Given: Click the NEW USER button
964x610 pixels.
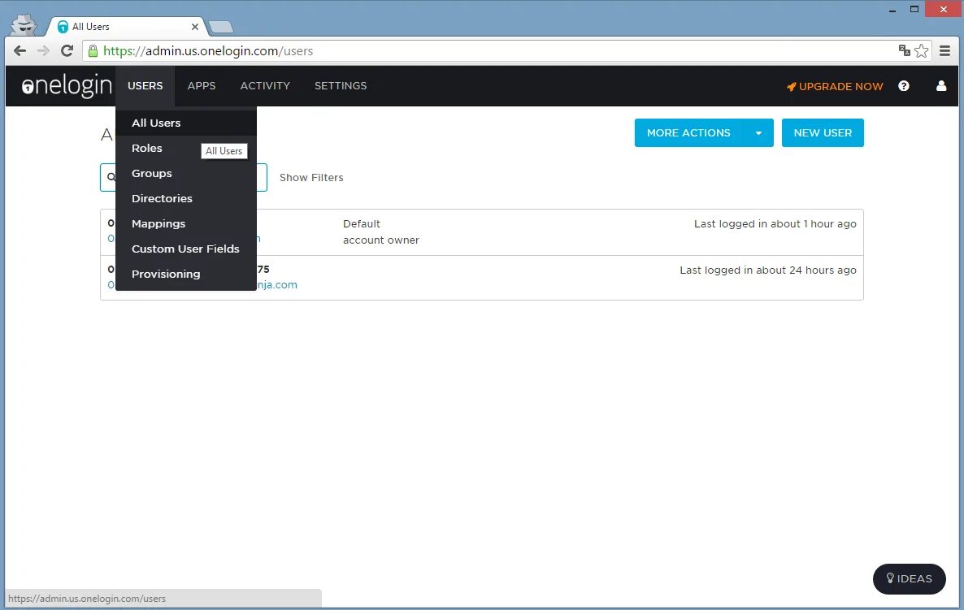Looking at the screenshot, I should click(x=823, y=132).
